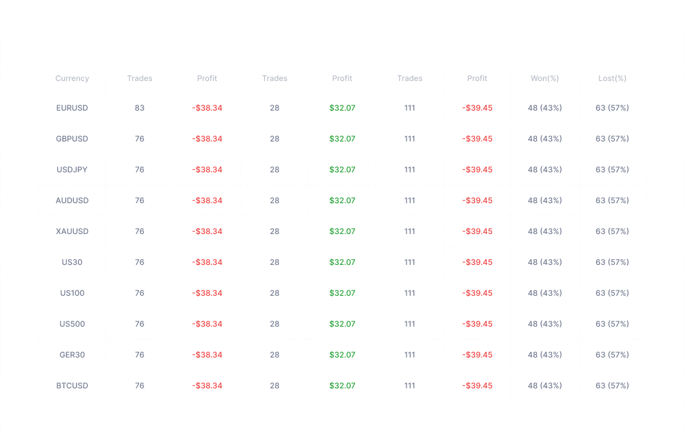Choose the AUDUSD currency cell
The height and width of the screenshot is (434, 685).
(72, 201)
